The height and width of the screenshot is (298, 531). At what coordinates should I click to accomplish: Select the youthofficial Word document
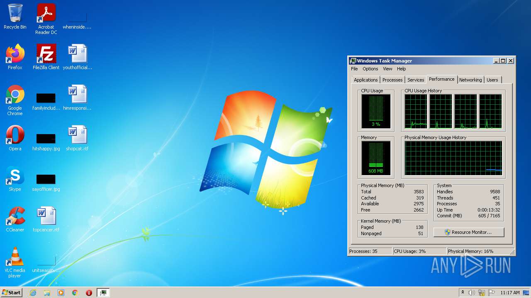(x=77, y=57)
